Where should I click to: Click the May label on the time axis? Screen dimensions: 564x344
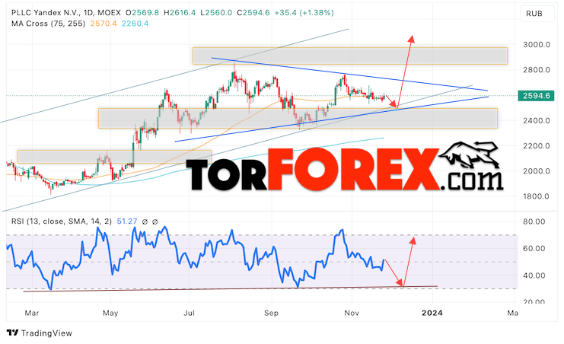point(110,313)
